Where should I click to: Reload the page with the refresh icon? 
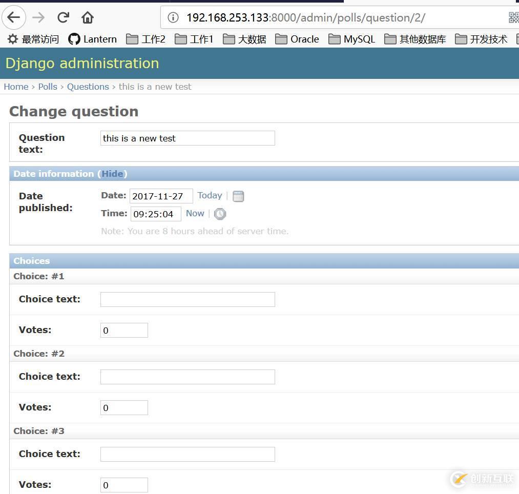click(x=63, y=17)
